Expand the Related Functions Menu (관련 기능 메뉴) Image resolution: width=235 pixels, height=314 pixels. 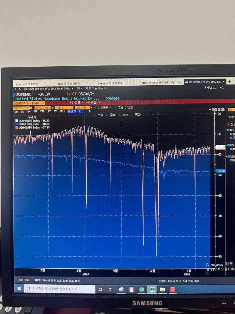pos(96,88)
